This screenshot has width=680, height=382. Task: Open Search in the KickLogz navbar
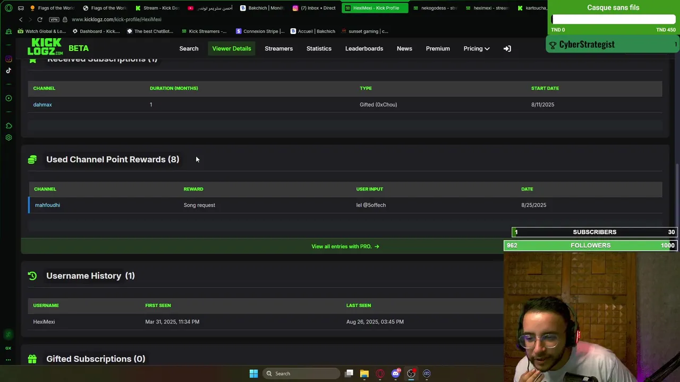(x=189, y=48)
